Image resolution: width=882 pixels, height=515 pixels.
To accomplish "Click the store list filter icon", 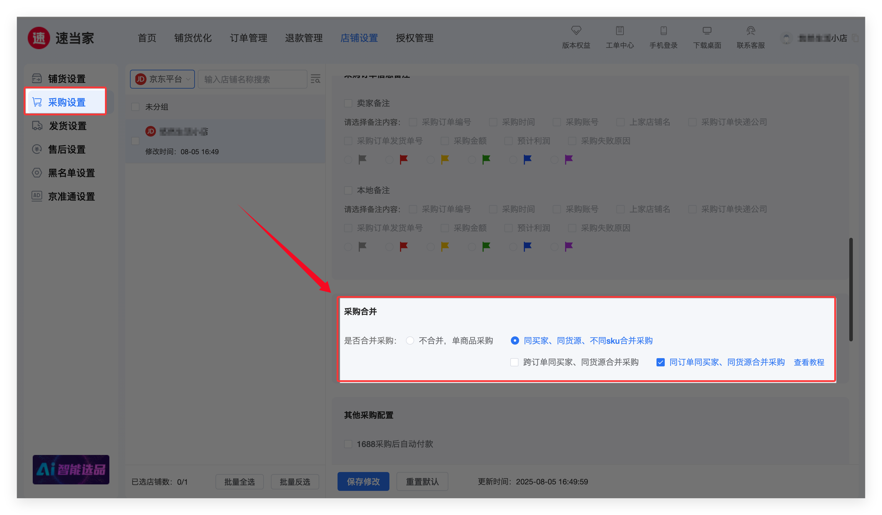I will tap(315, 79).
